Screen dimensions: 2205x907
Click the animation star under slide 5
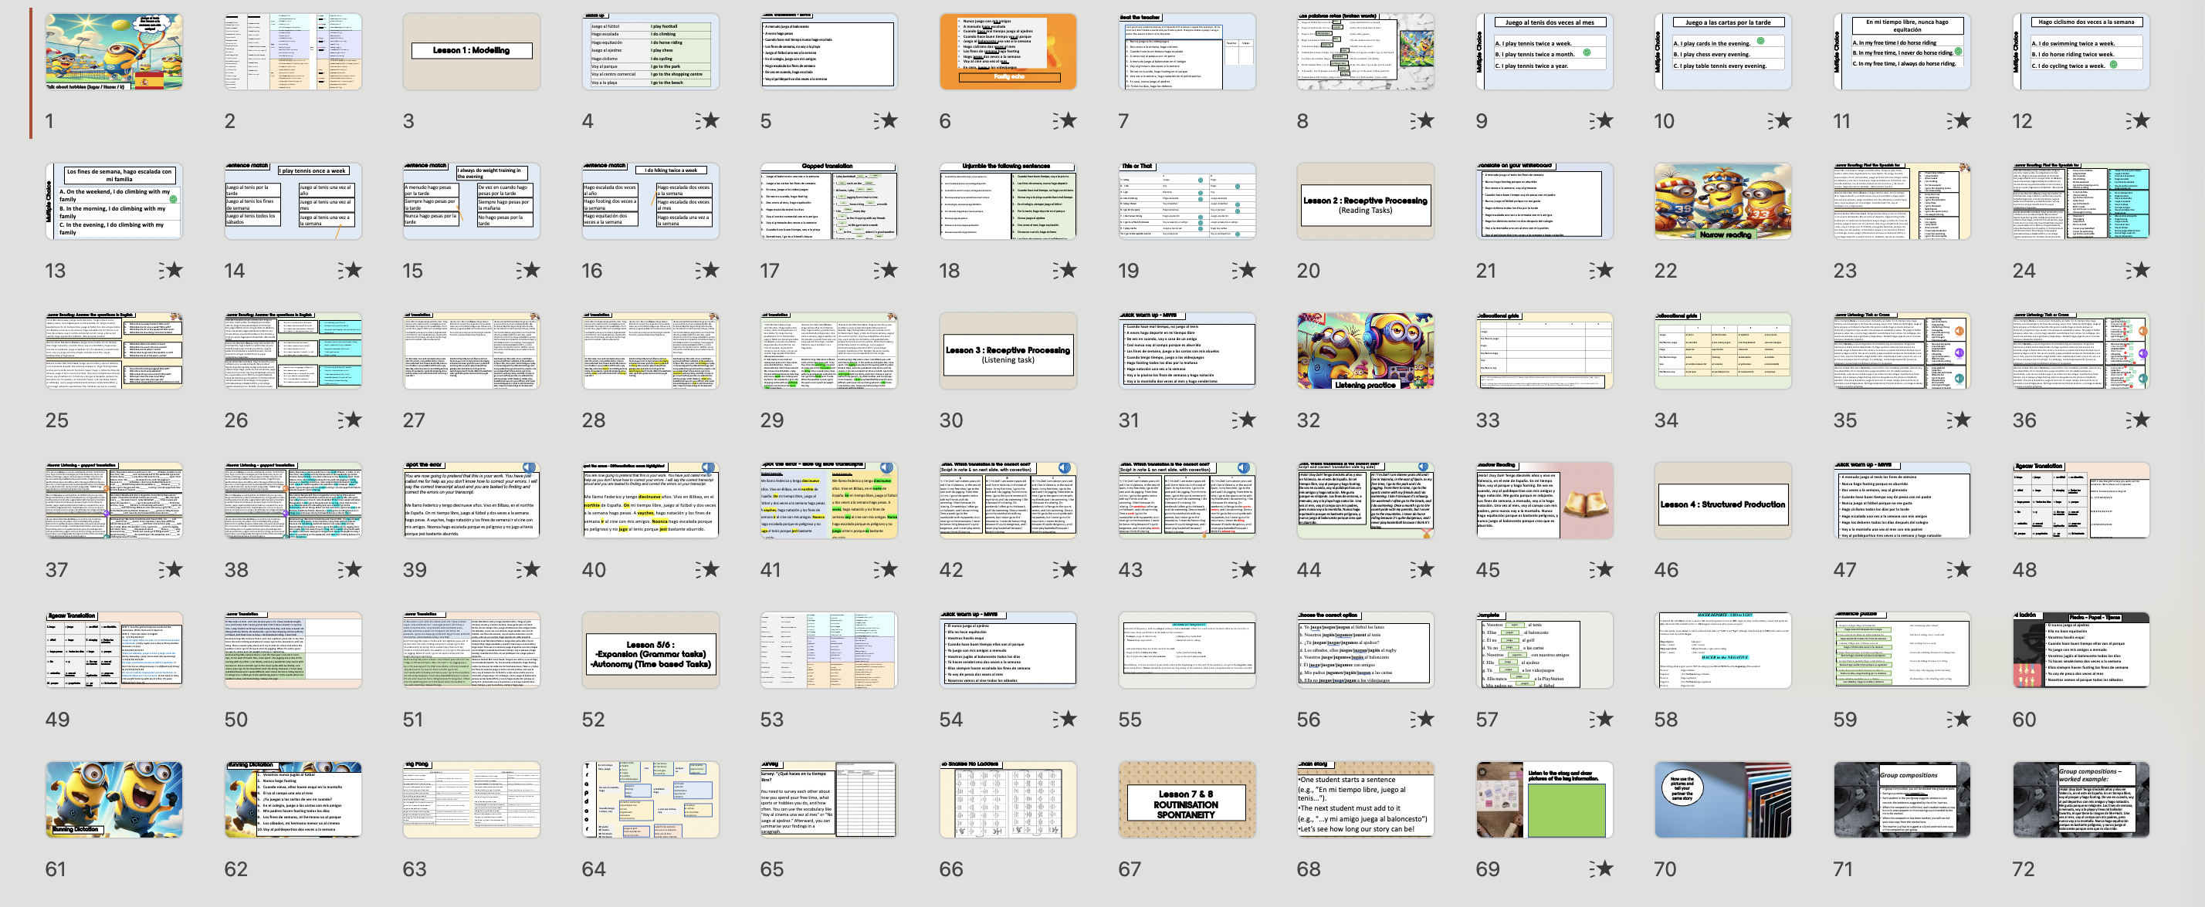(886, 120)
